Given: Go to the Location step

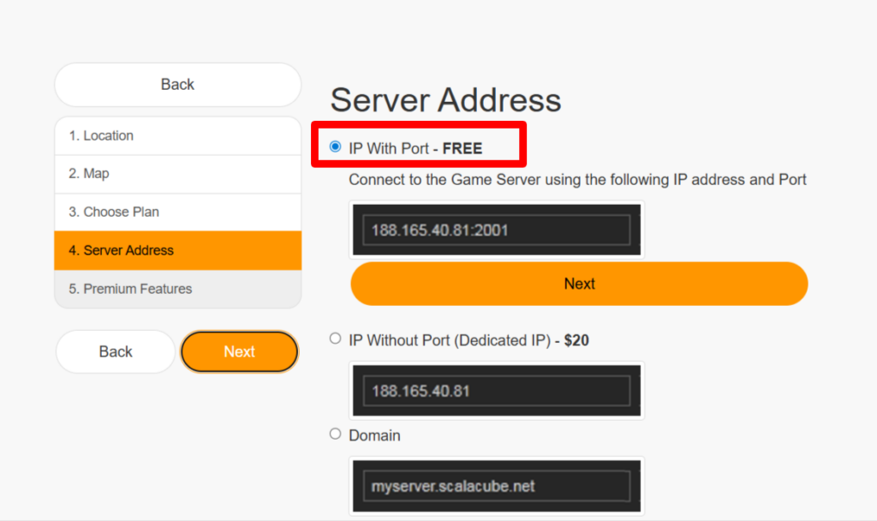Looking at the screenshot, I should (x=177, y=135).
